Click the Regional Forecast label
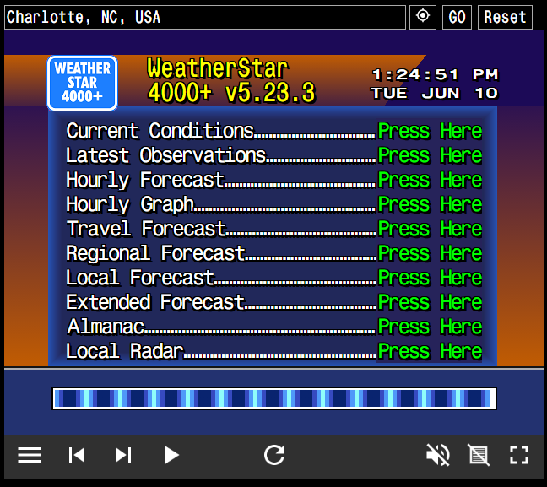Image resolution: width=547 pixels, height=487 pixels. click(x=155, y=253)
